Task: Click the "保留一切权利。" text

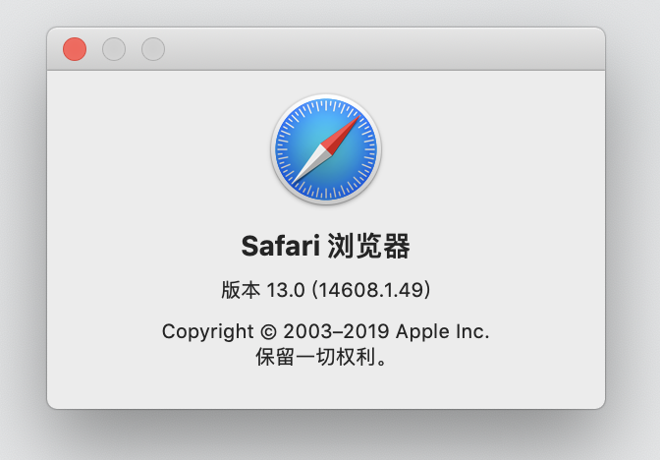Action: (x=321, y=357)
